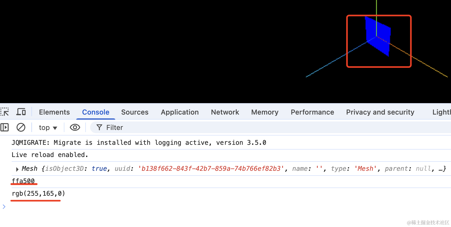Select the Console tab

[96, 112]
